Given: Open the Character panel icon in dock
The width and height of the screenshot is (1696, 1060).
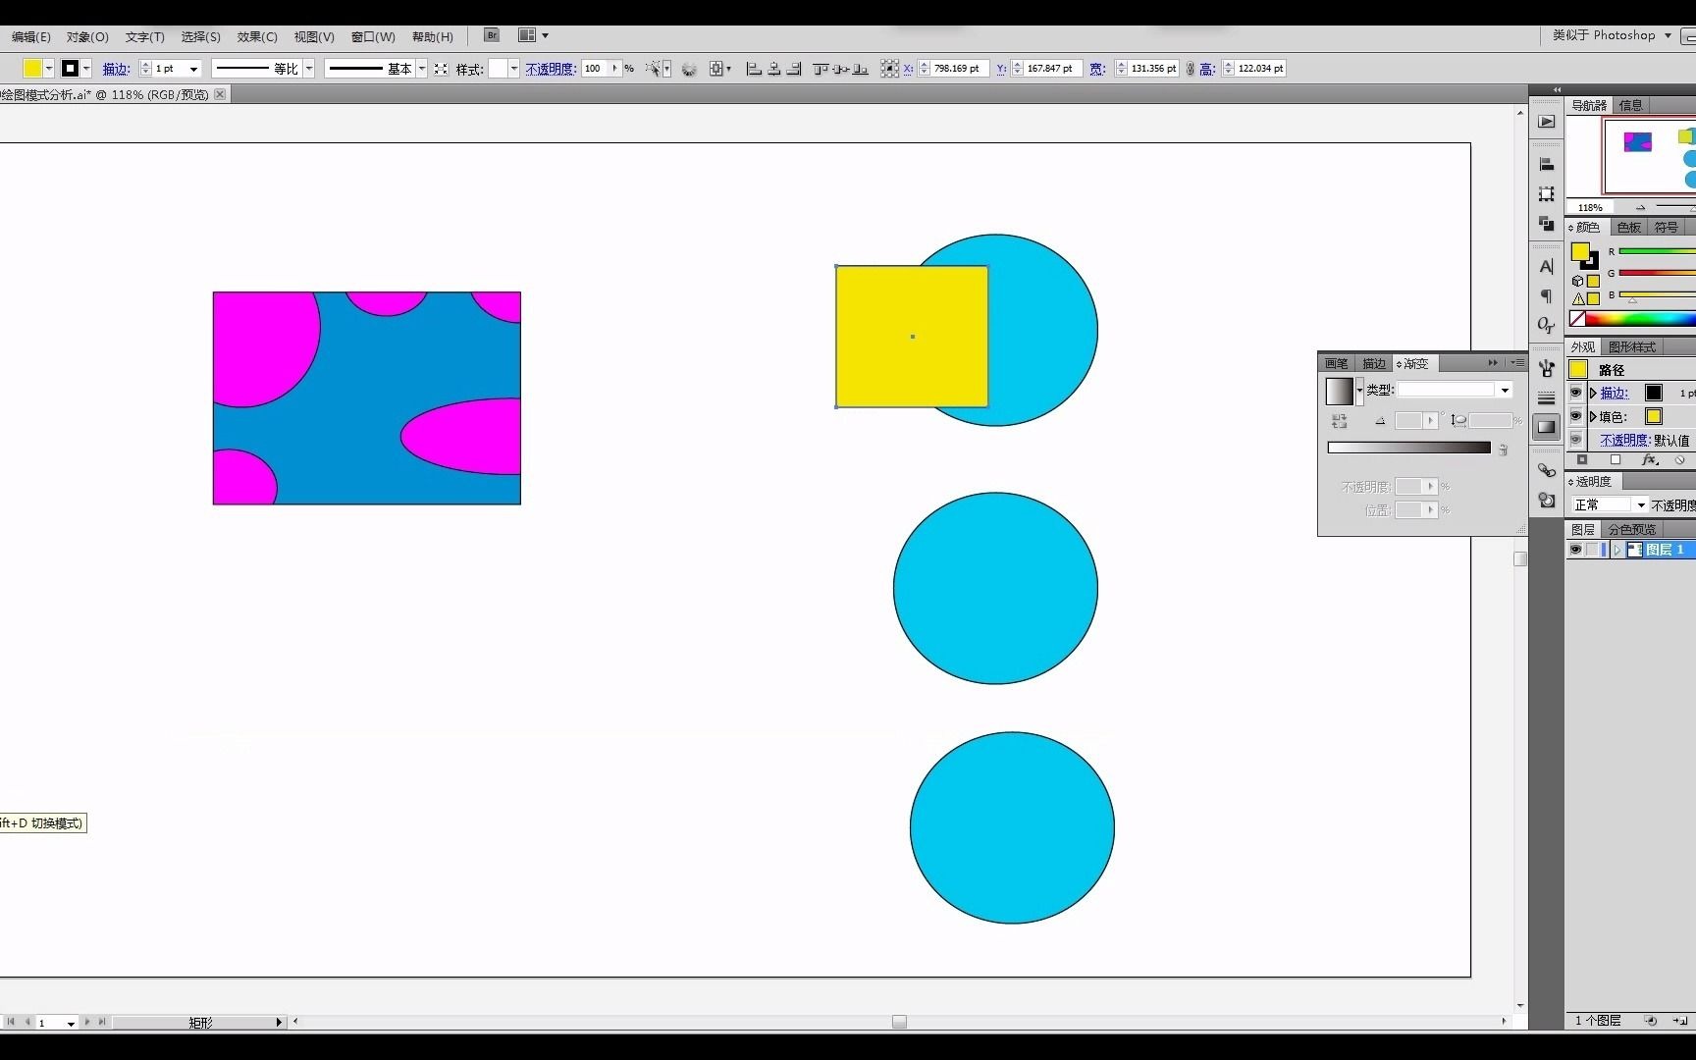Looking at the screenshot, I should pos(1547,266).
